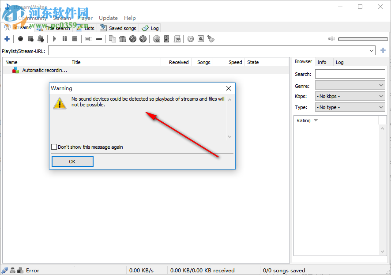The width and height of the screenshot is (391, 275).
Task: Select the Copy title toolbar icon
Action: coord(112,39)
